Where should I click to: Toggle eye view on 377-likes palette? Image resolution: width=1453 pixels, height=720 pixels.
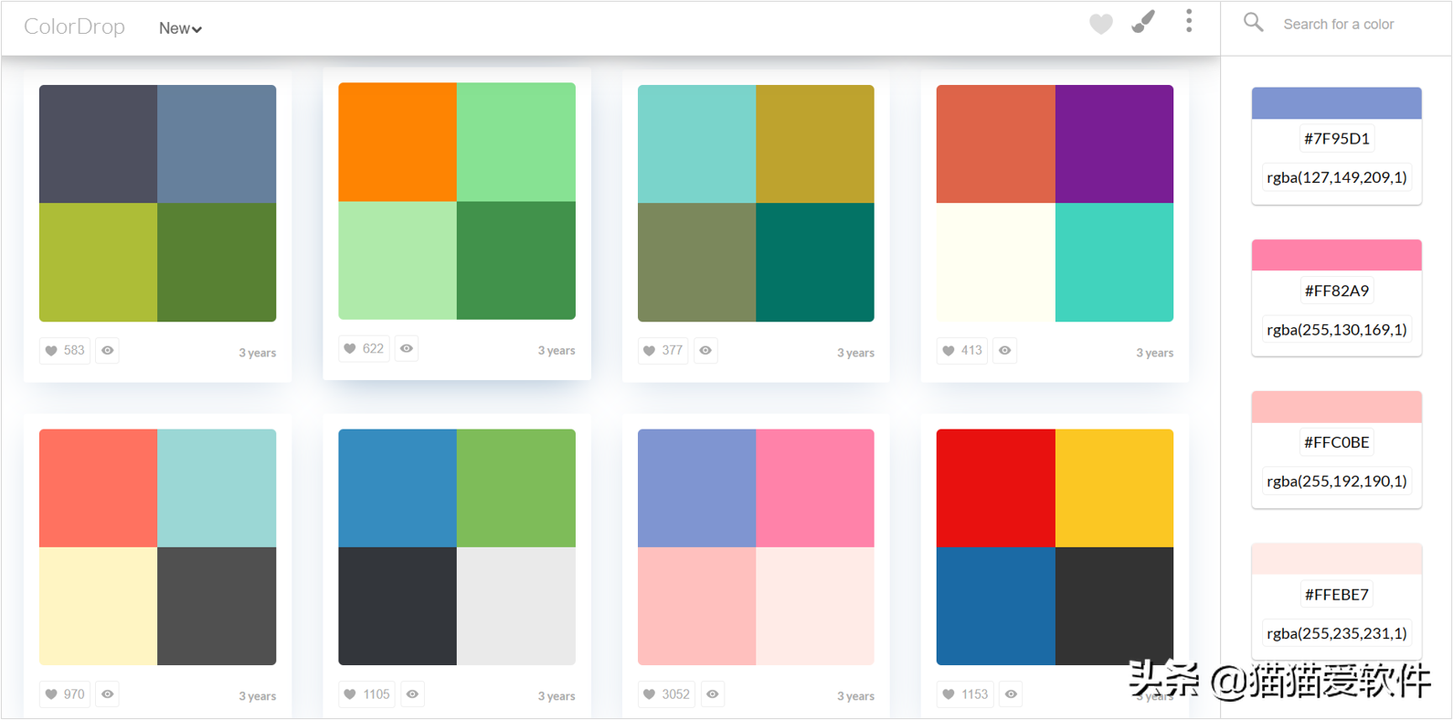click(705, 351)
